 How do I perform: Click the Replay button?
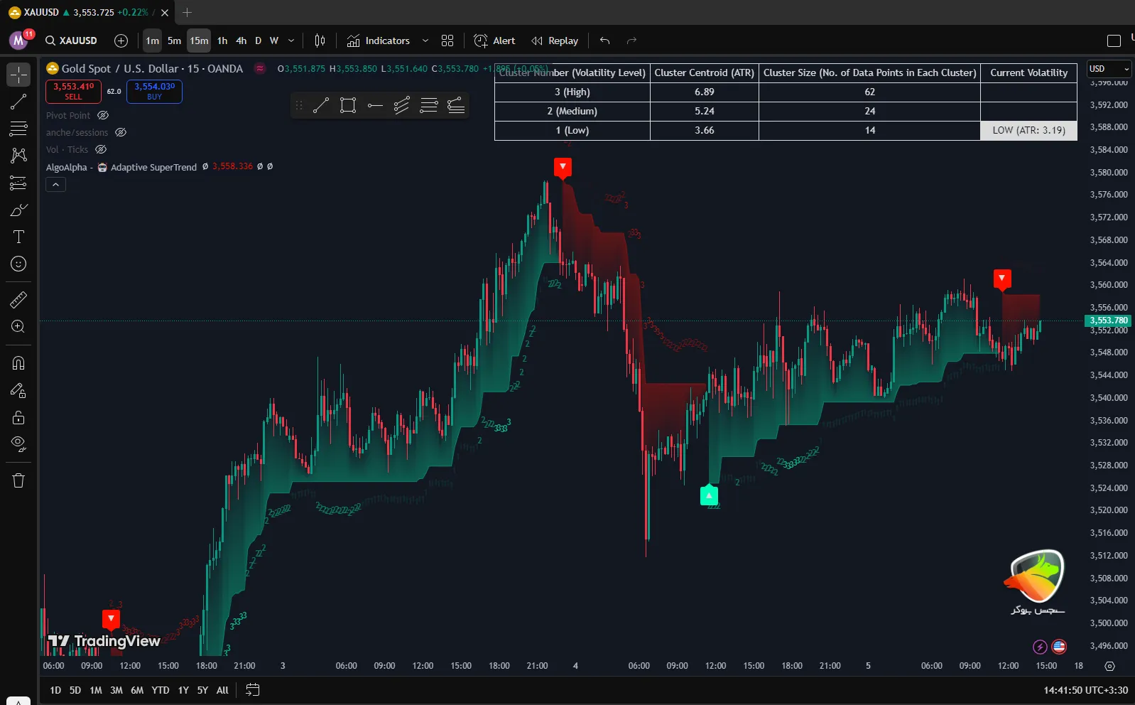pos(555,41)
